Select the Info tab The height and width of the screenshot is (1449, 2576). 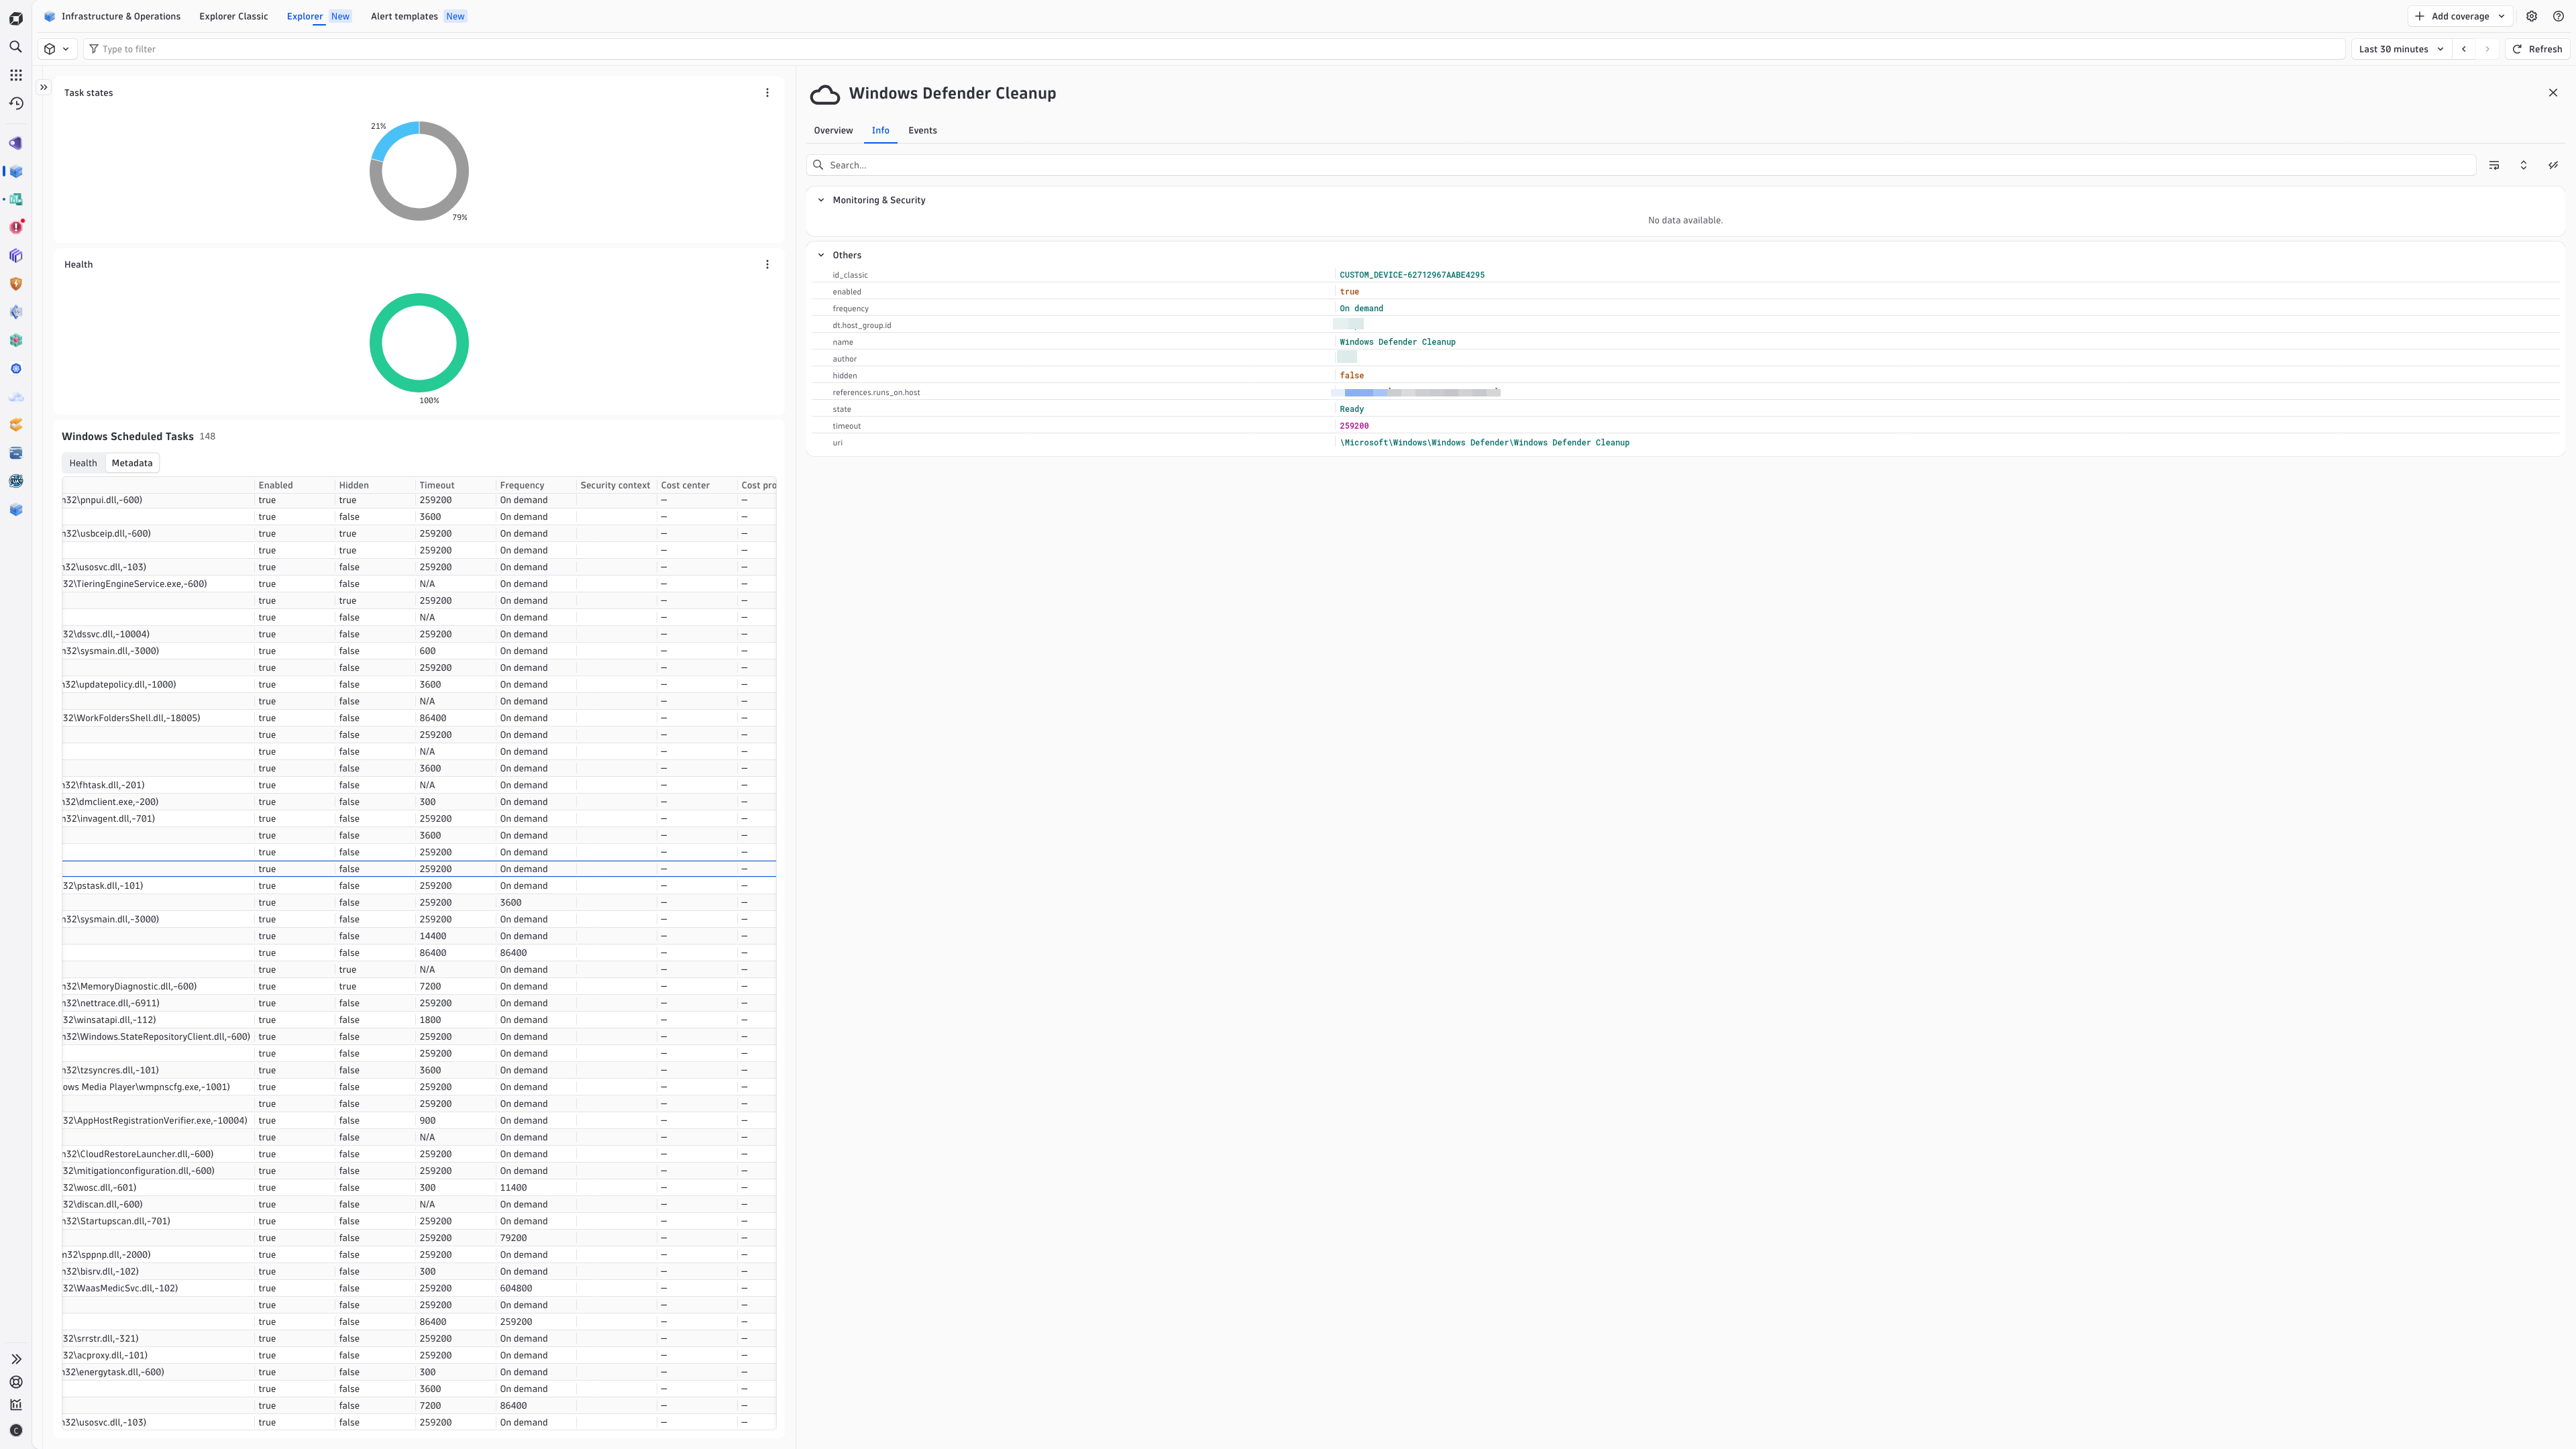click(x=880, y=131)
